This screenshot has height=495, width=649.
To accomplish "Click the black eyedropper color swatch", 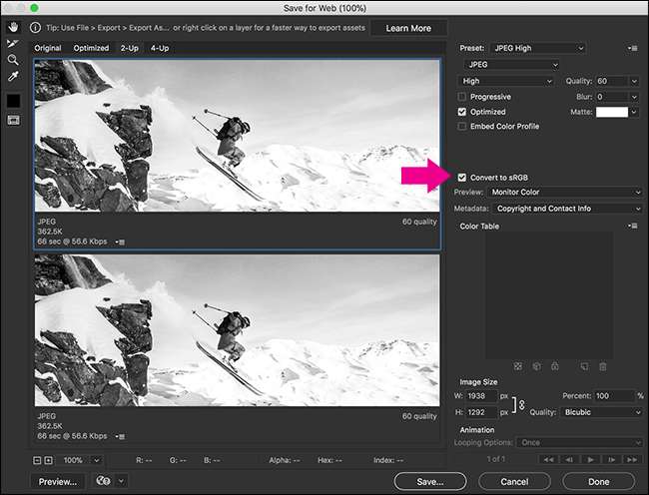I will point(13,101).
